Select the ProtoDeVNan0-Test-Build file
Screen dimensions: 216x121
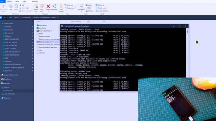[x=48, y=47]
